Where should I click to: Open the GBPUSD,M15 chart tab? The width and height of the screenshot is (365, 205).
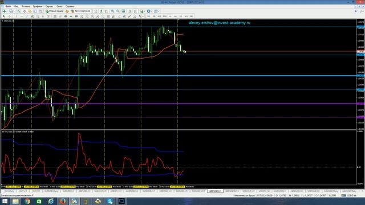232,191
